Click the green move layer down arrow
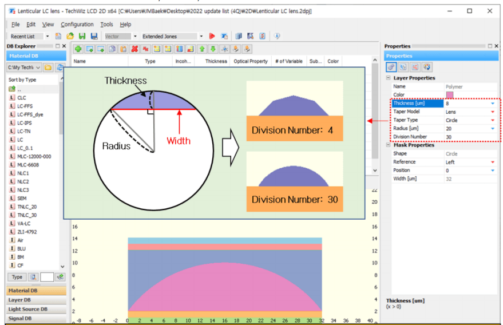 point(213,49)
